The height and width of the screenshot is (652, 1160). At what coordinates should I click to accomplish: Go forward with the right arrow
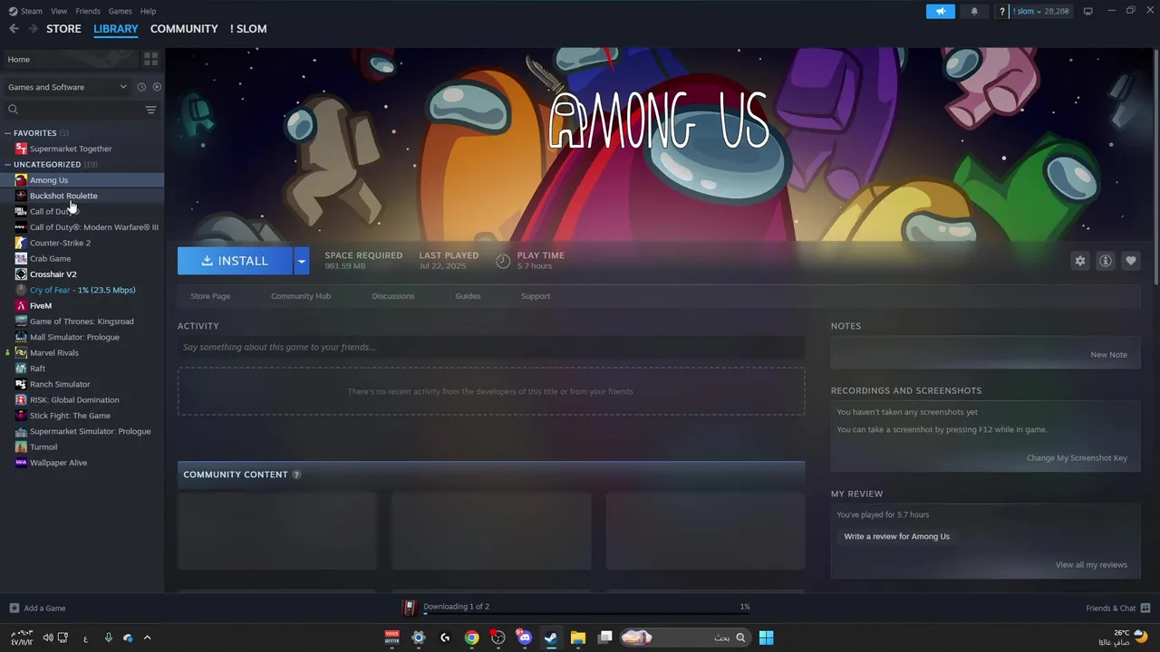tap(33, 29)
